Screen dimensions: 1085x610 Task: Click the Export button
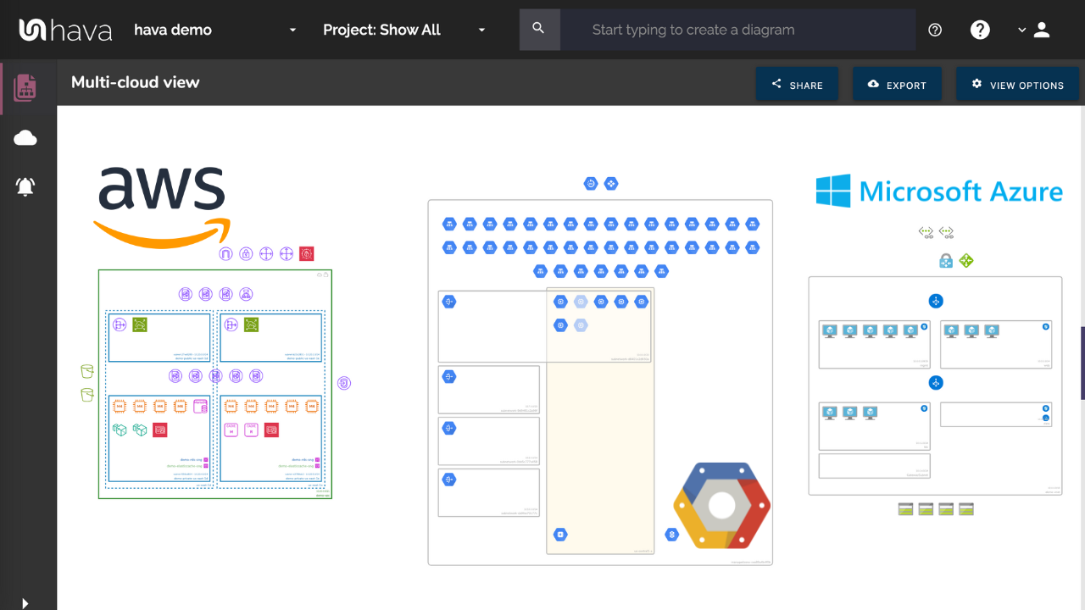click(x=897, y=85)
